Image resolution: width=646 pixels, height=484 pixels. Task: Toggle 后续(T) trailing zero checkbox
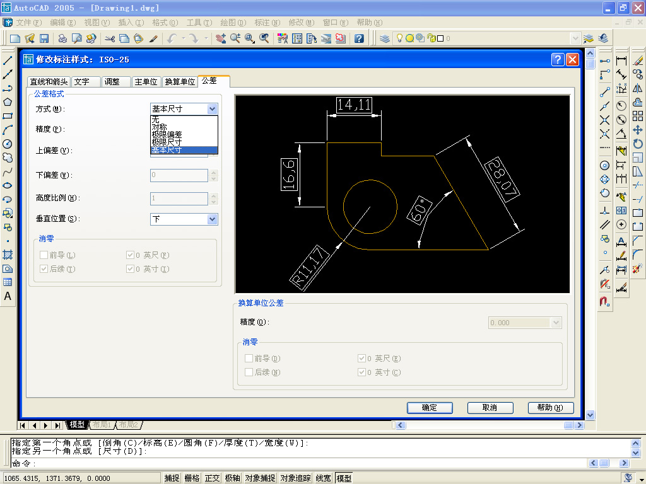click(44, 269)
